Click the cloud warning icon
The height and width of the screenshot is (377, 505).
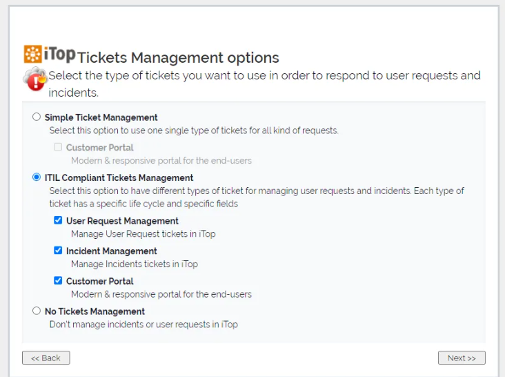pyautogui.click(x=34, y=79)
